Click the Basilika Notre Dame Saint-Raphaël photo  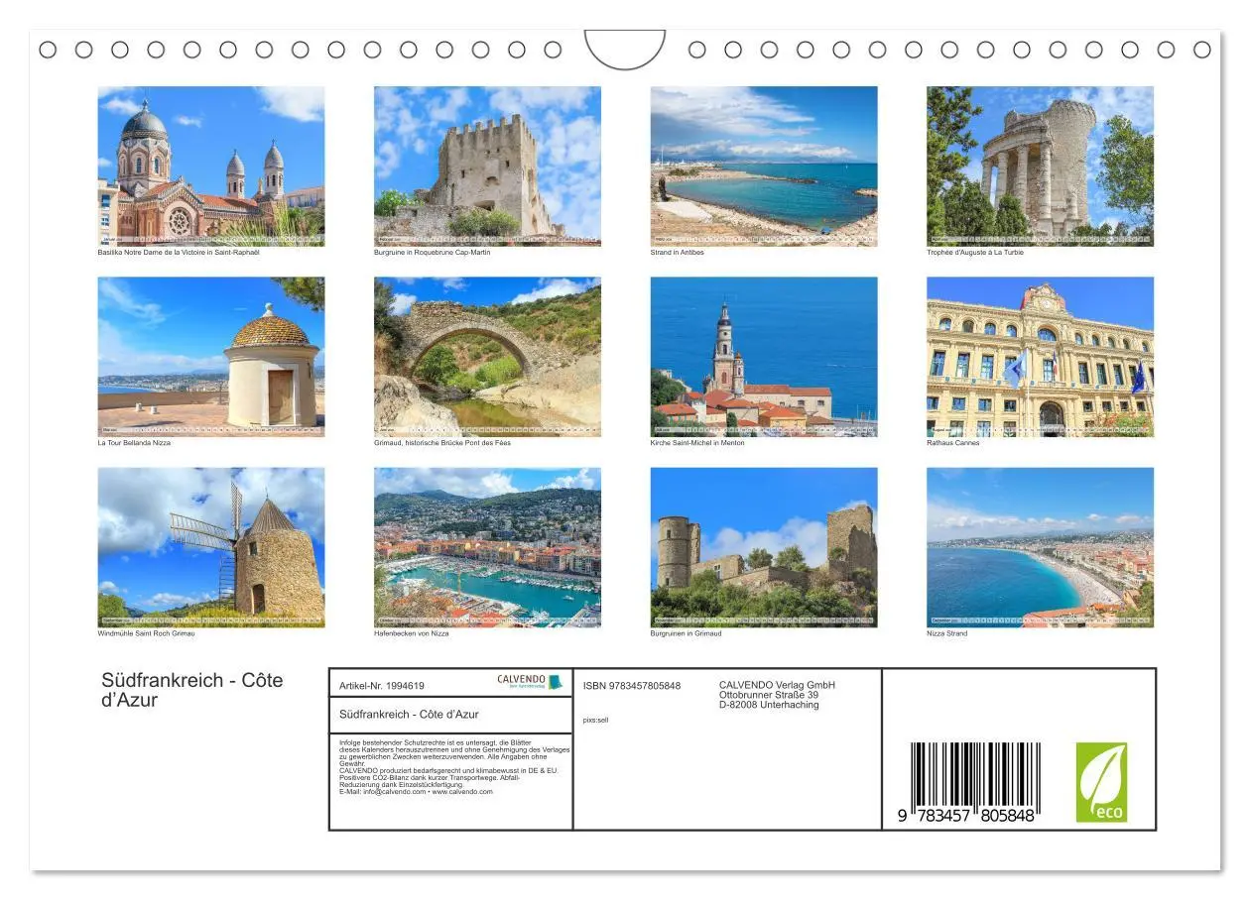click(211, 166)
